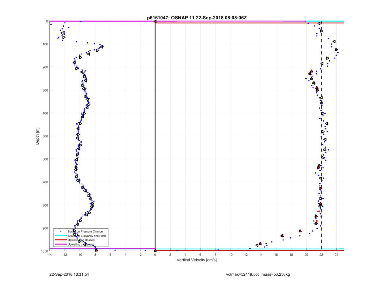Click legend entry Upwelling on Descent
This screenshot has width=380, height=282.
82,240
